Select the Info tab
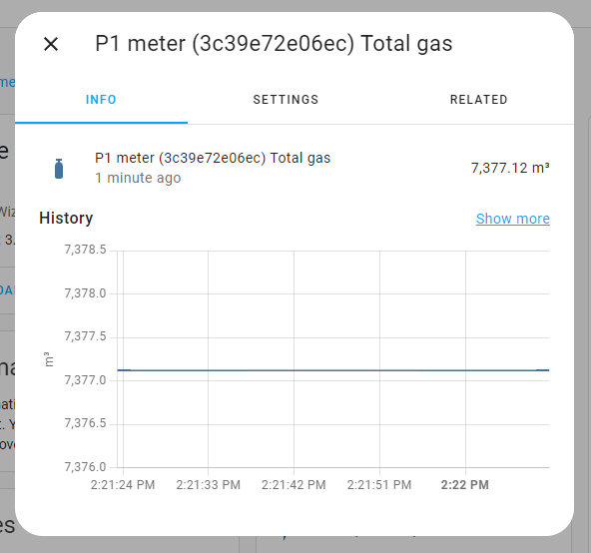 101,100
